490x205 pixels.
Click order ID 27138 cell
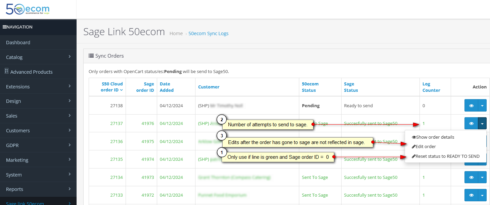[117, 106]
